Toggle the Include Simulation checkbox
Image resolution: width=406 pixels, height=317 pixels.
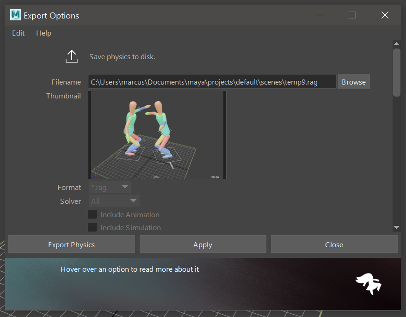tap(92, 227)
